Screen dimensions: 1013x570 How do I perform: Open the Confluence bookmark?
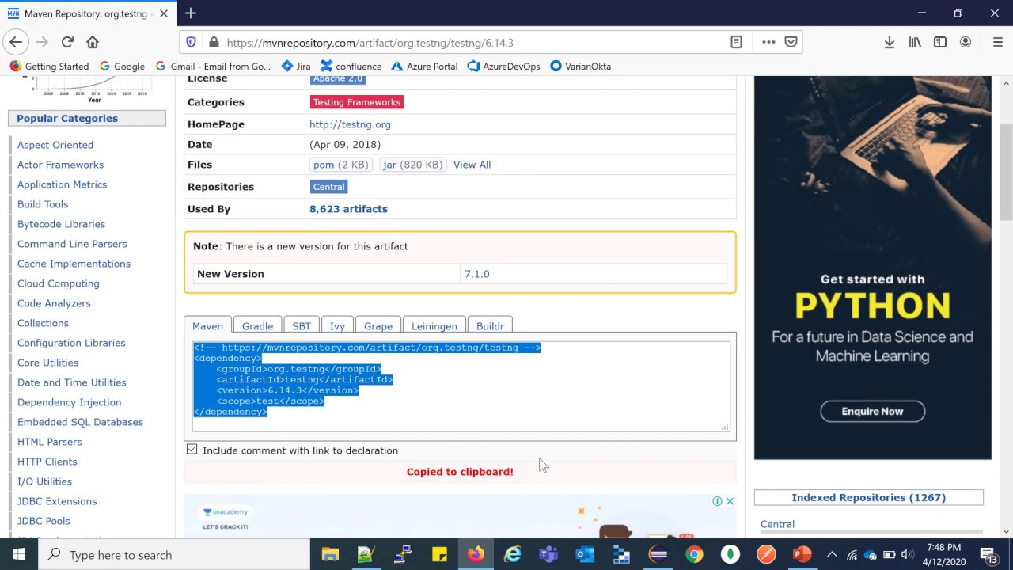click(351, 66)
